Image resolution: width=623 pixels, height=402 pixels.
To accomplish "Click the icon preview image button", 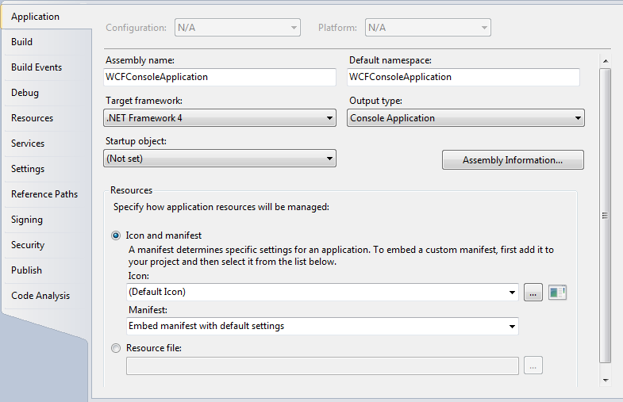I will [x=557, y=293].
